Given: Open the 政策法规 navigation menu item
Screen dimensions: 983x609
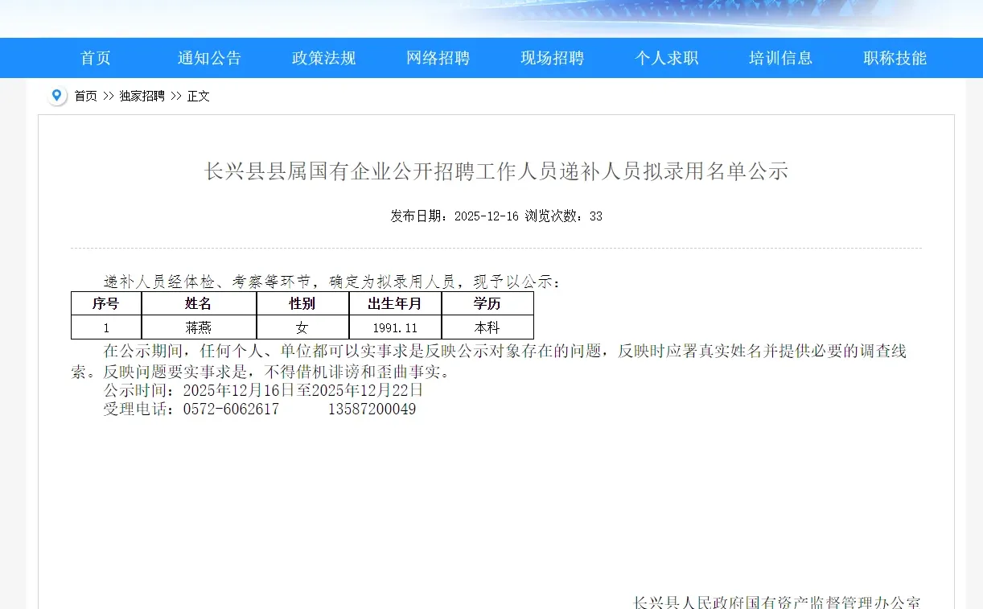Looking at the screenshot, I should coord(323,57).
